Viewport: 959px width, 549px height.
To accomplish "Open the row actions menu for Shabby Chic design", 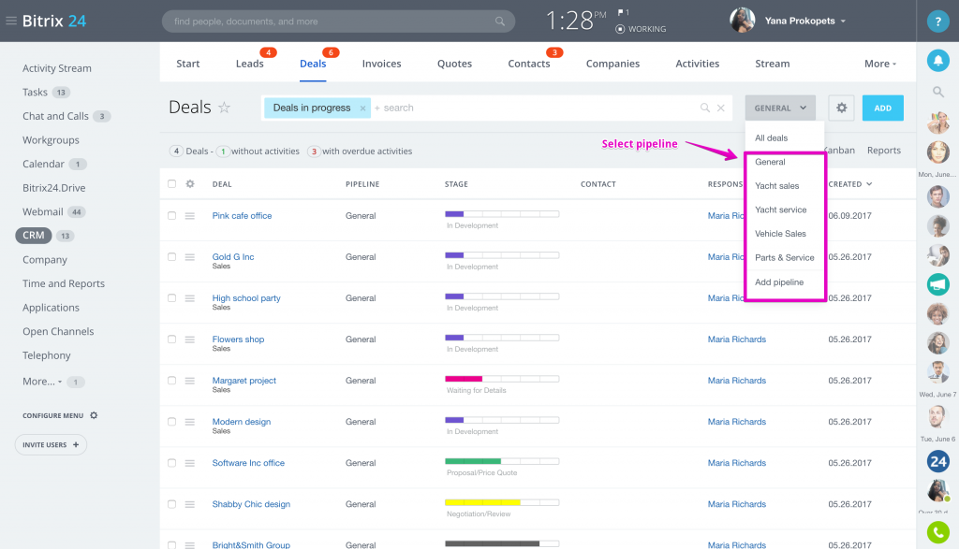I will (190, 504).
